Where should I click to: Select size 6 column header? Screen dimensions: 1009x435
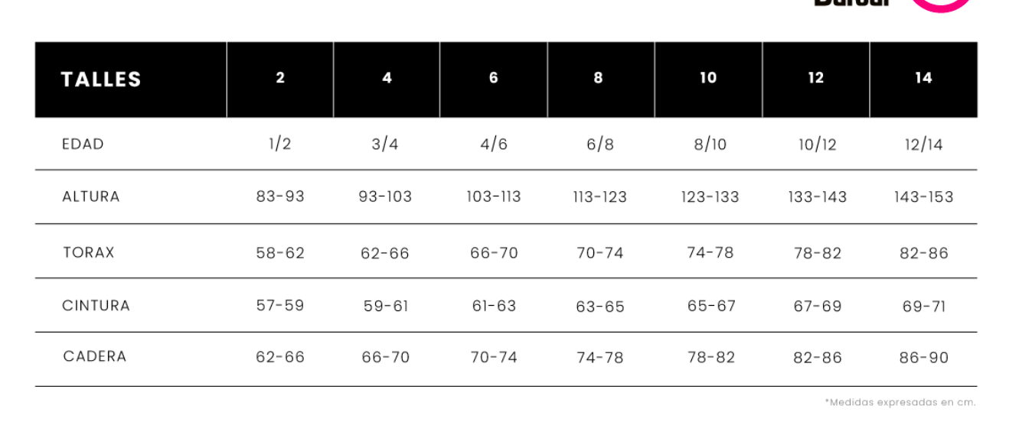494,78
